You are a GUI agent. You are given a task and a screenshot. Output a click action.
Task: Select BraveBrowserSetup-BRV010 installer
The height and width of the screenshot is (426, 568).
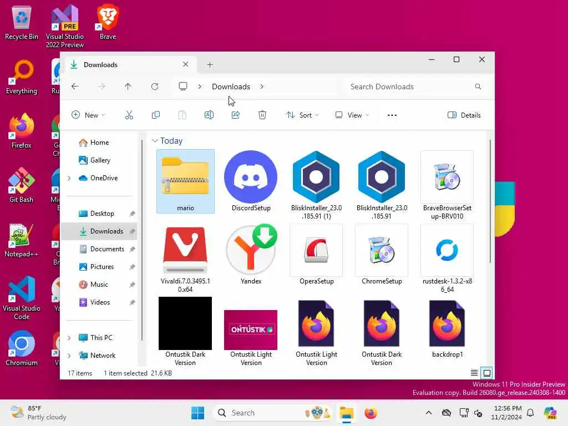point(447,185)
